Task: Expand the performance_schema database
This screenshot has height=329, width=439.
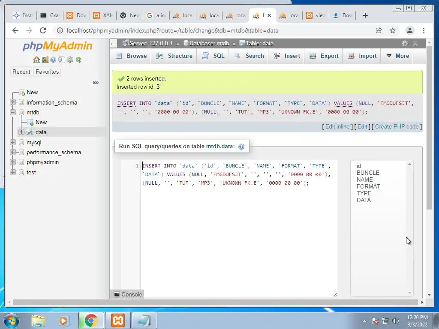Action: tap(12, 152)
